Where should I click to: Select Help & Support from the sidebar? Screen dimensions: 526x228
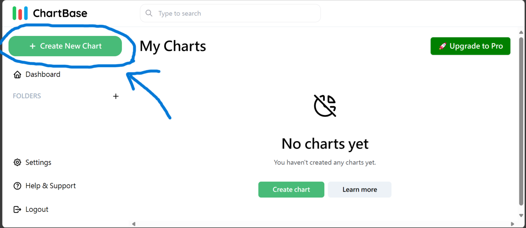pyautogui.click(x=50, y=185)
